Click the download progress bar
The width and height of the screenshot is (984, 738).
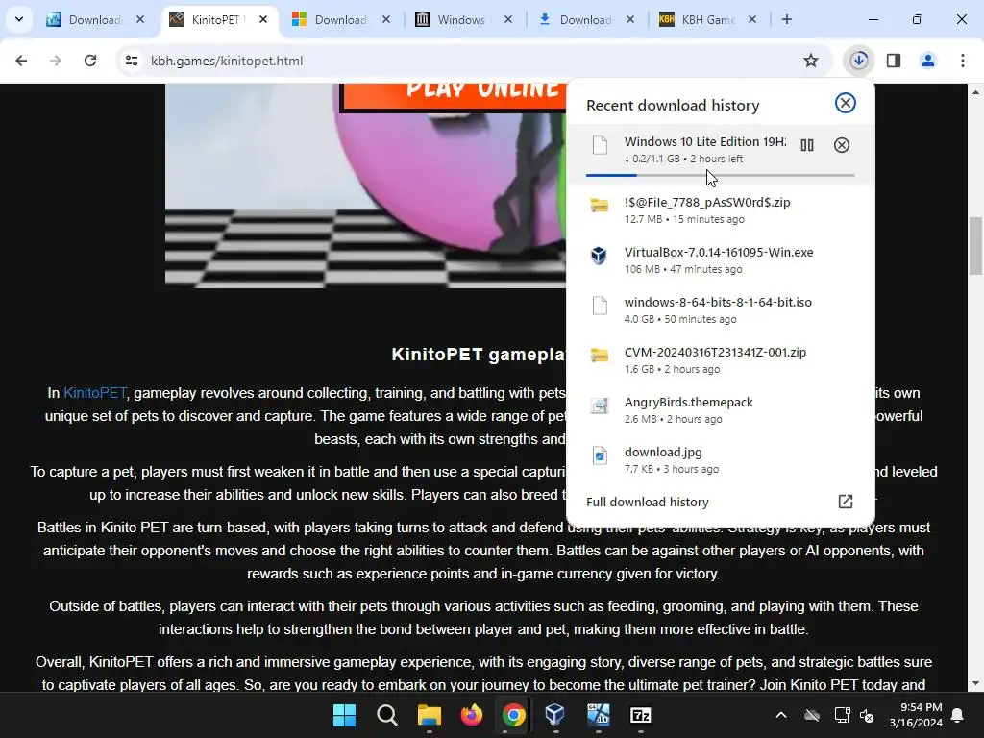pyautogui.click(x=720, y=175)
